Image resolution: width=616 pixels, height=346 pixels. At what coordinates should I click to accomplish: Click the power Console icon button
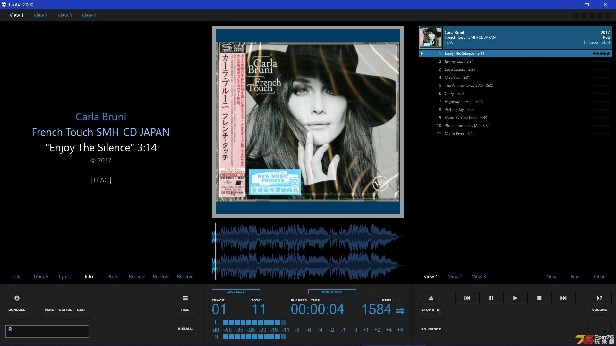click(17, 298)
